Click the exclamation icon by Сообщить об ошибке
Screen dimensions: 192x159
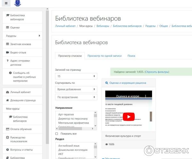[11, 73]
